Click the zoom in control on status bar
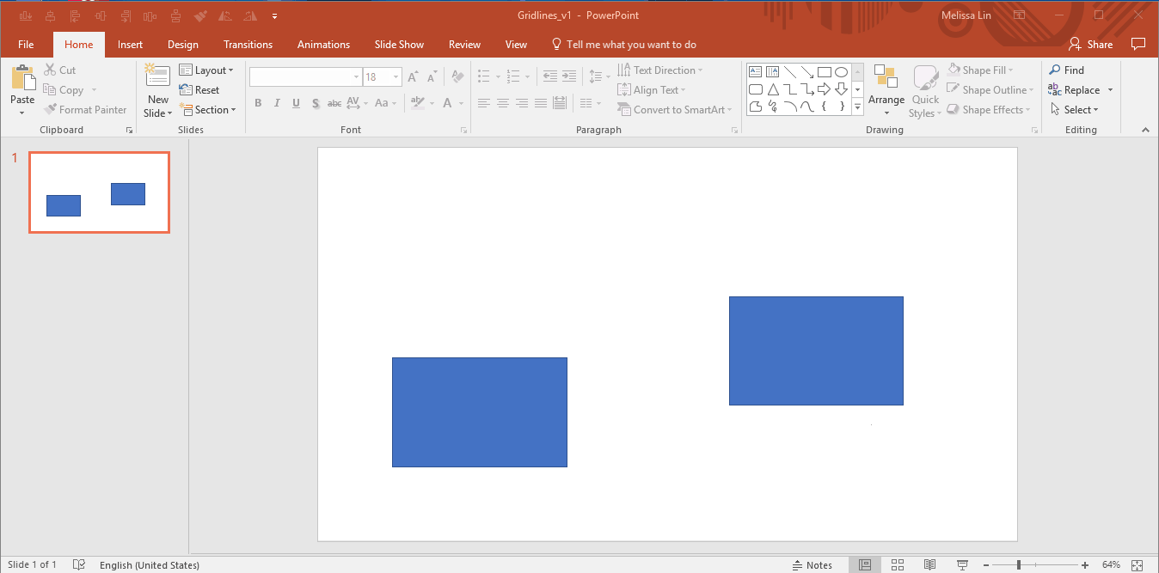 point(1084,565)
